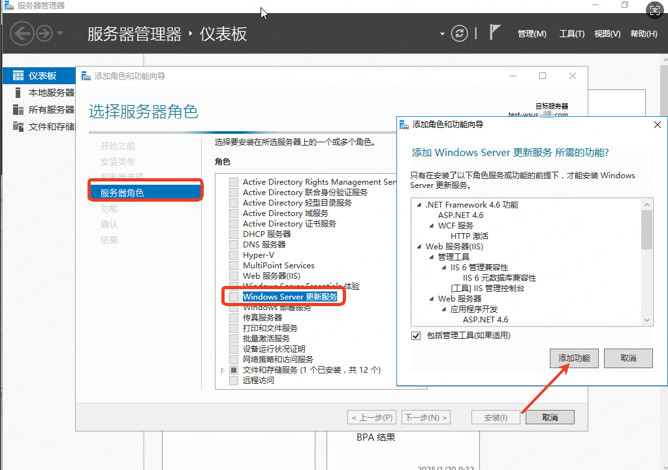
Task: Collapse 应用程序开发 tree node
Action: point(444,309)
